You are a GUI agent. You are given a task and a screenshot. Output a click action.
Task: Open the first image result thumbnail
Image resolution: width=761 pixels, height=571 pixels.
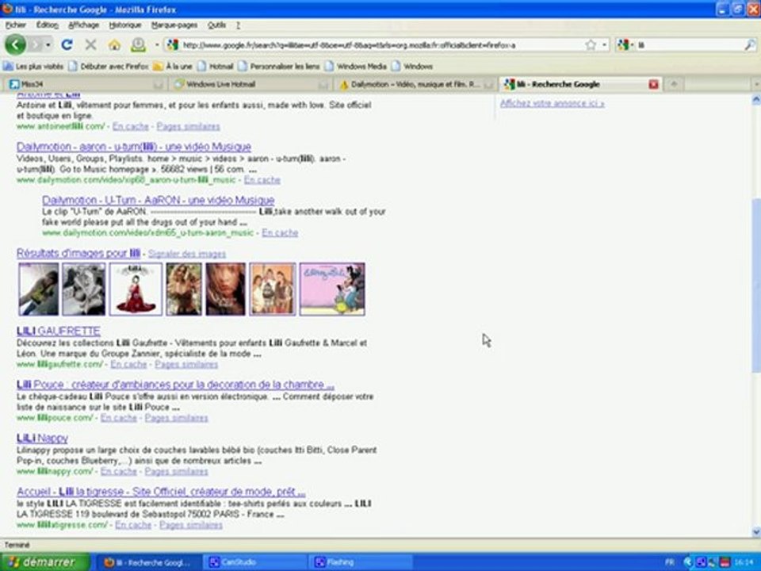[38, 289]
